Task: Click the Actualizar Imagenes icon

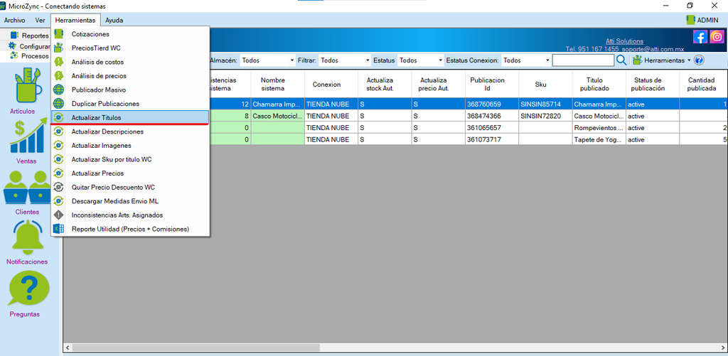Action: (x=58, y=145)
